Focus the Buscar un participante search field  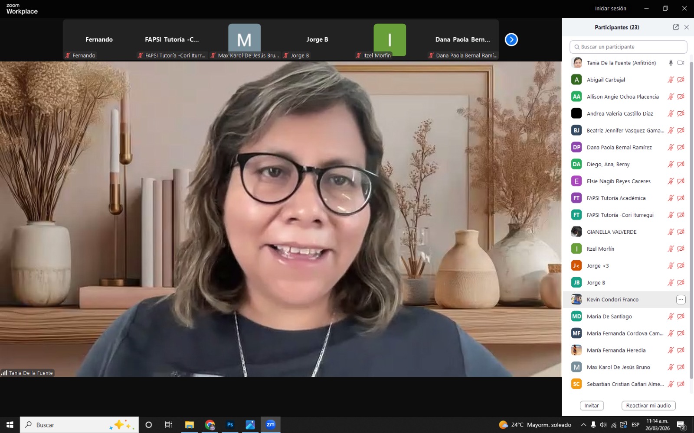click(x=628, y=47)
